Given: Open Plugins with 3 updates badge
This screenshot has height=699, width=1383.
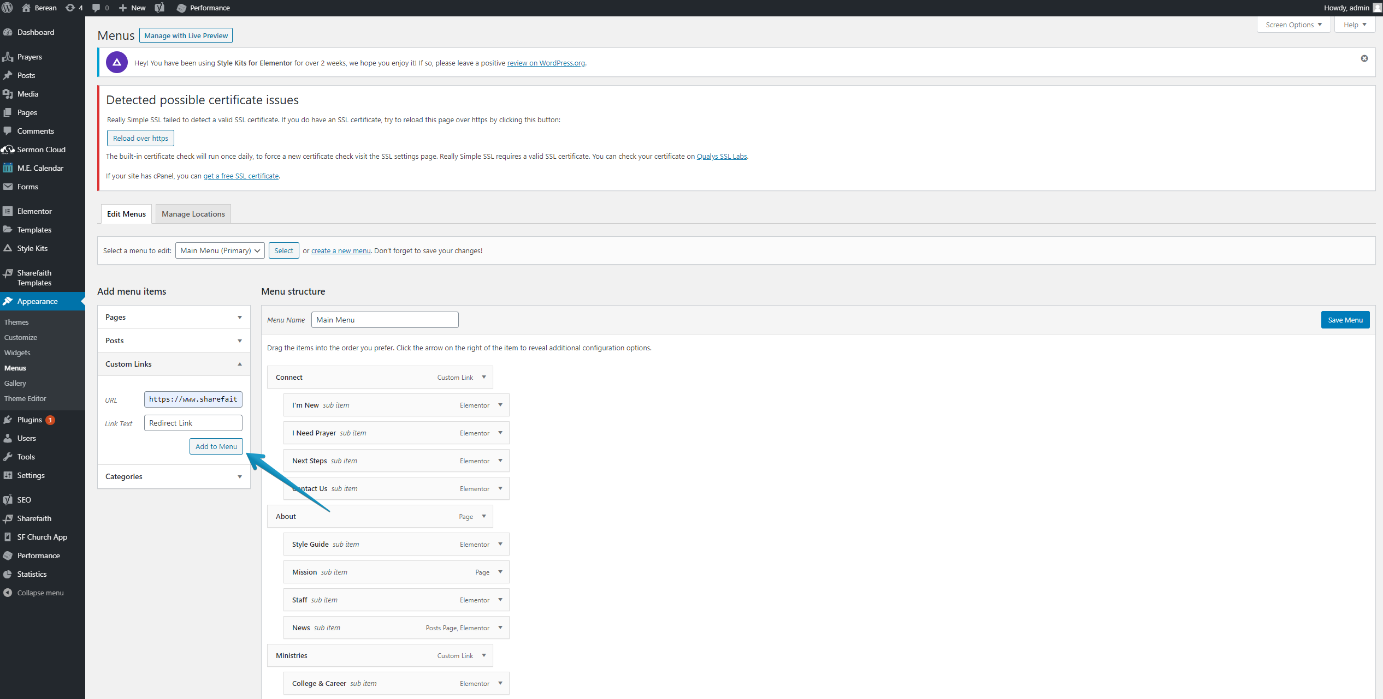Looking at the screenshot, I should pos(29,420).
